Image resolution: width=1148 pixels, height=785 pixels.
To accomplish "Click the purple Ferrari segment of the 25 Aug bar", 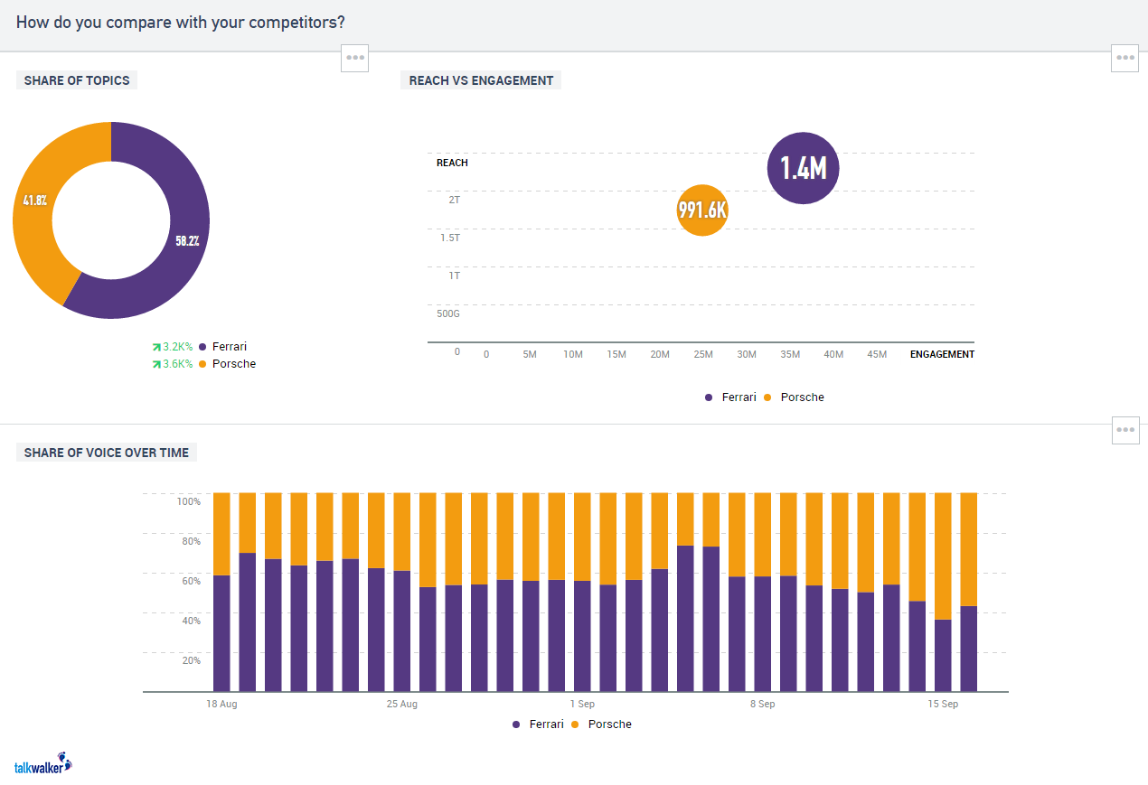I will point(402,631).
